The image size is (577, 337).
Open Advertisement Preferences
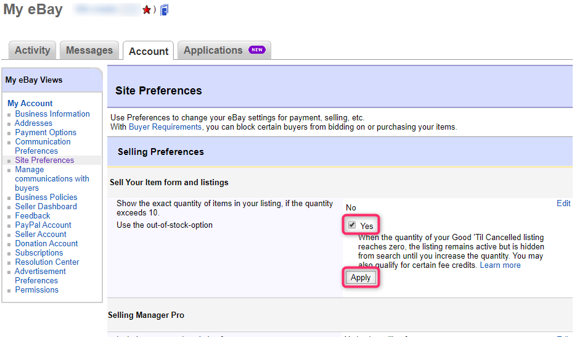(x=40, y=276)
